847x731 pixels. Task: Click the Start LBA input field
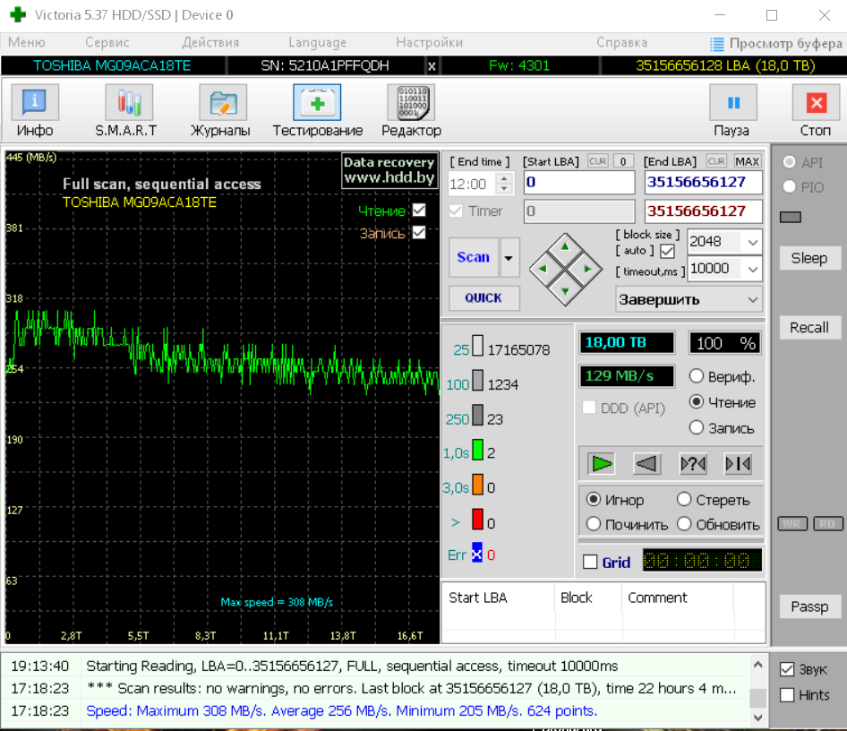pos(578,183)
